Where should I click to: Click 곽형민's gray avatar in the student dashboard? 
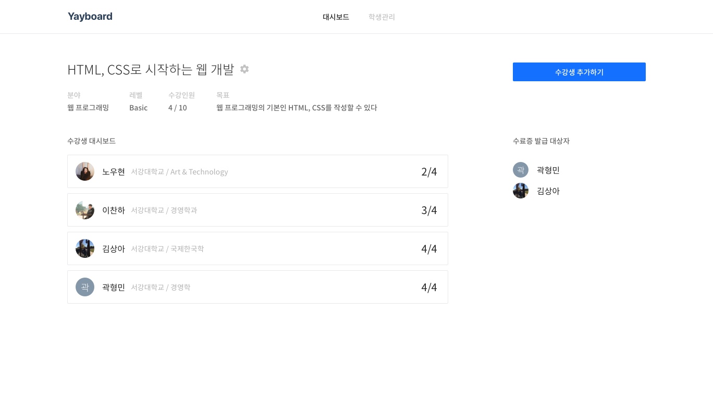coord(85,287)
